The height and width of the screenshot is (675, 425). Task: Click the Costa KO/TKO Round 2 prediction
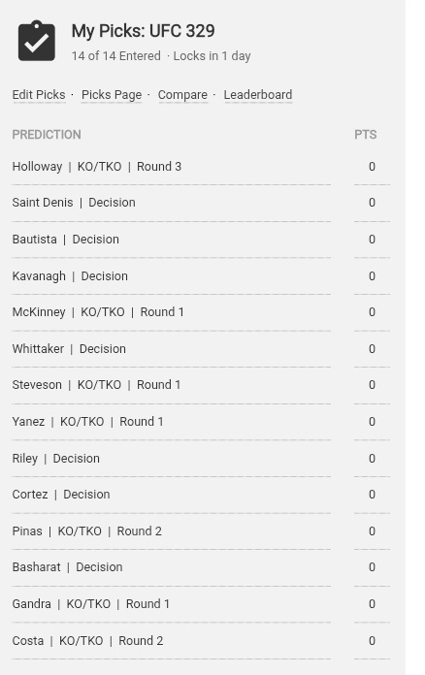click(88, 641)
